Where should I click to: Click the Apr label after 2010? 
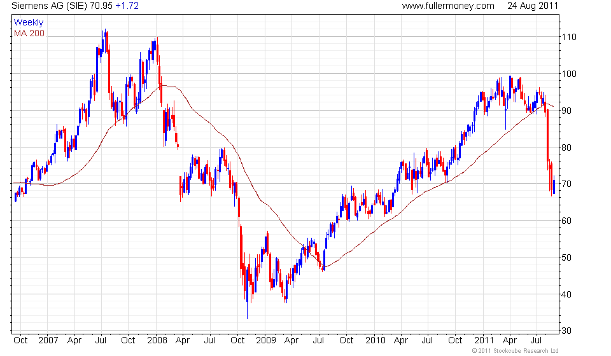point(400,340)
